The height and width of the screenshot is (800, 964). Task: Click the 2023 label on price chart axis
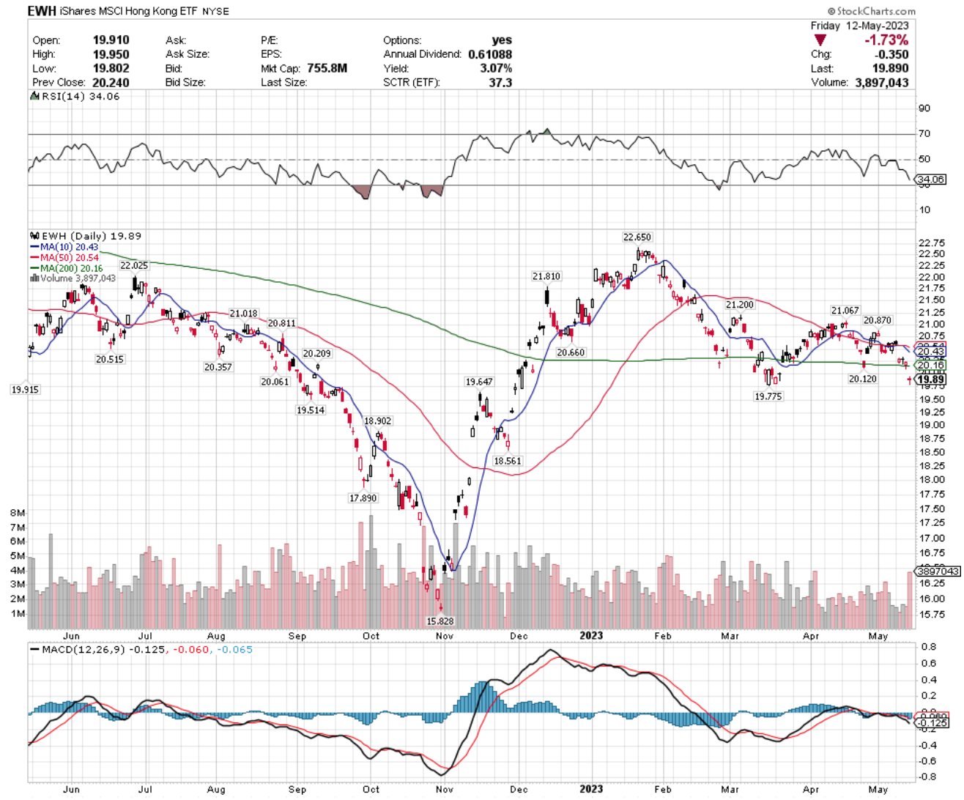591,635
